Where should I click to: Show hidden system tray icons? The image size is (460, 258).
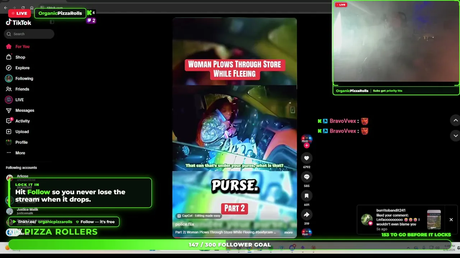408,248
